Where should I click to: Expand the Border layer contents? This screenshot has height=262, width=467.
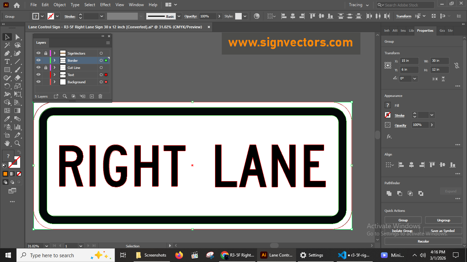pos(54,60)
